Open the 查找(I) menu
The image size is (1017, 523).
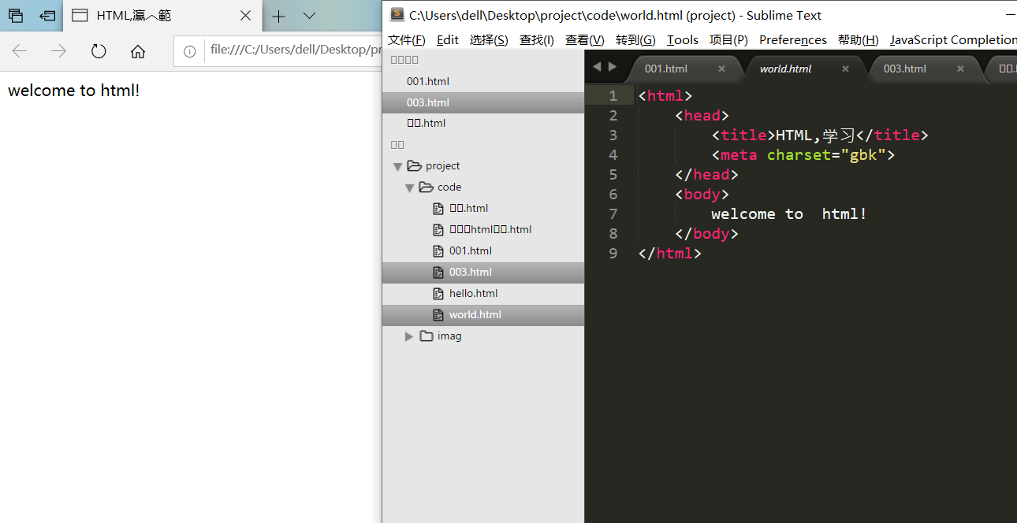coord(537,40)
